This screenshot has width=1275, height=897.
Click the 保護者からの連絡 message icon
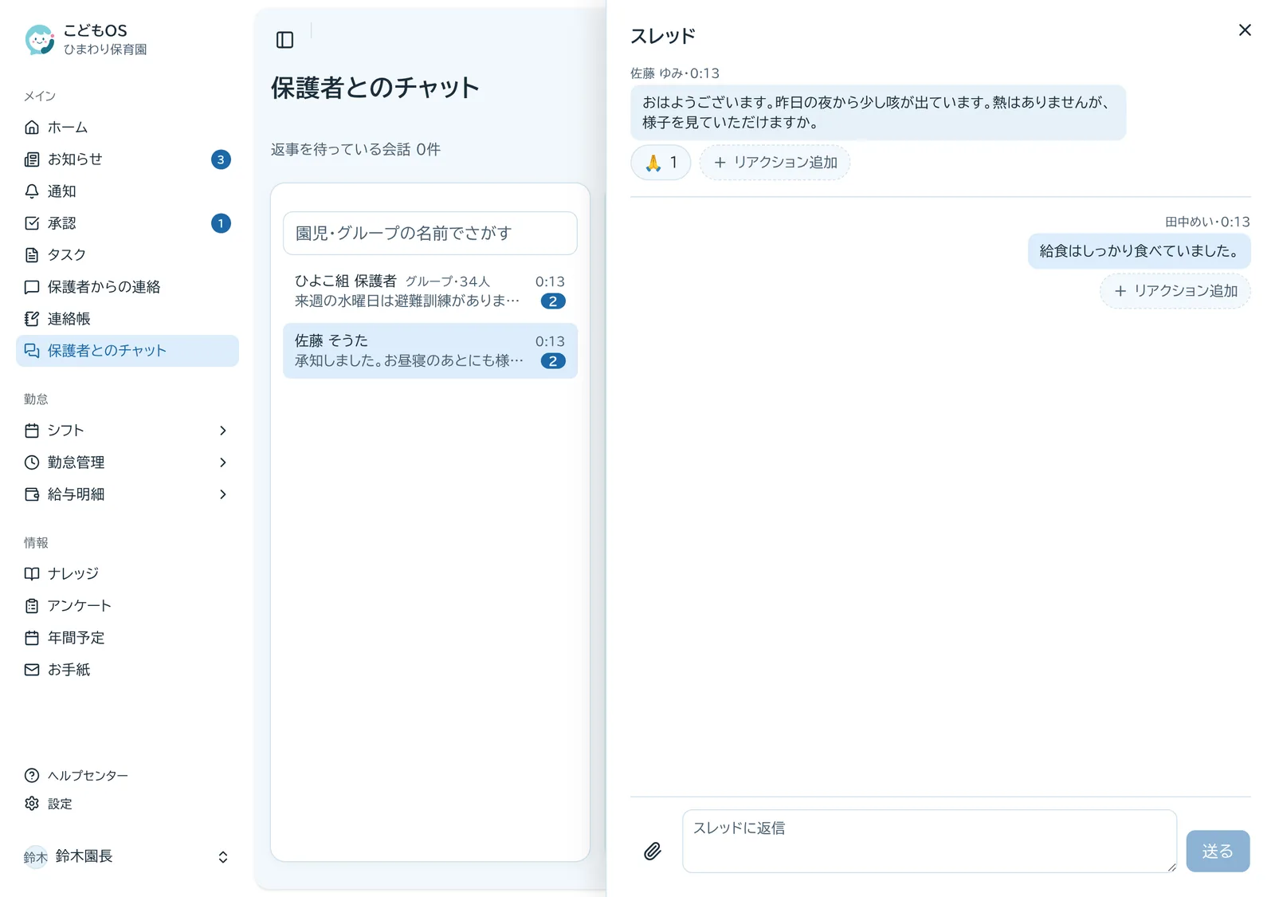coord(32,287)
